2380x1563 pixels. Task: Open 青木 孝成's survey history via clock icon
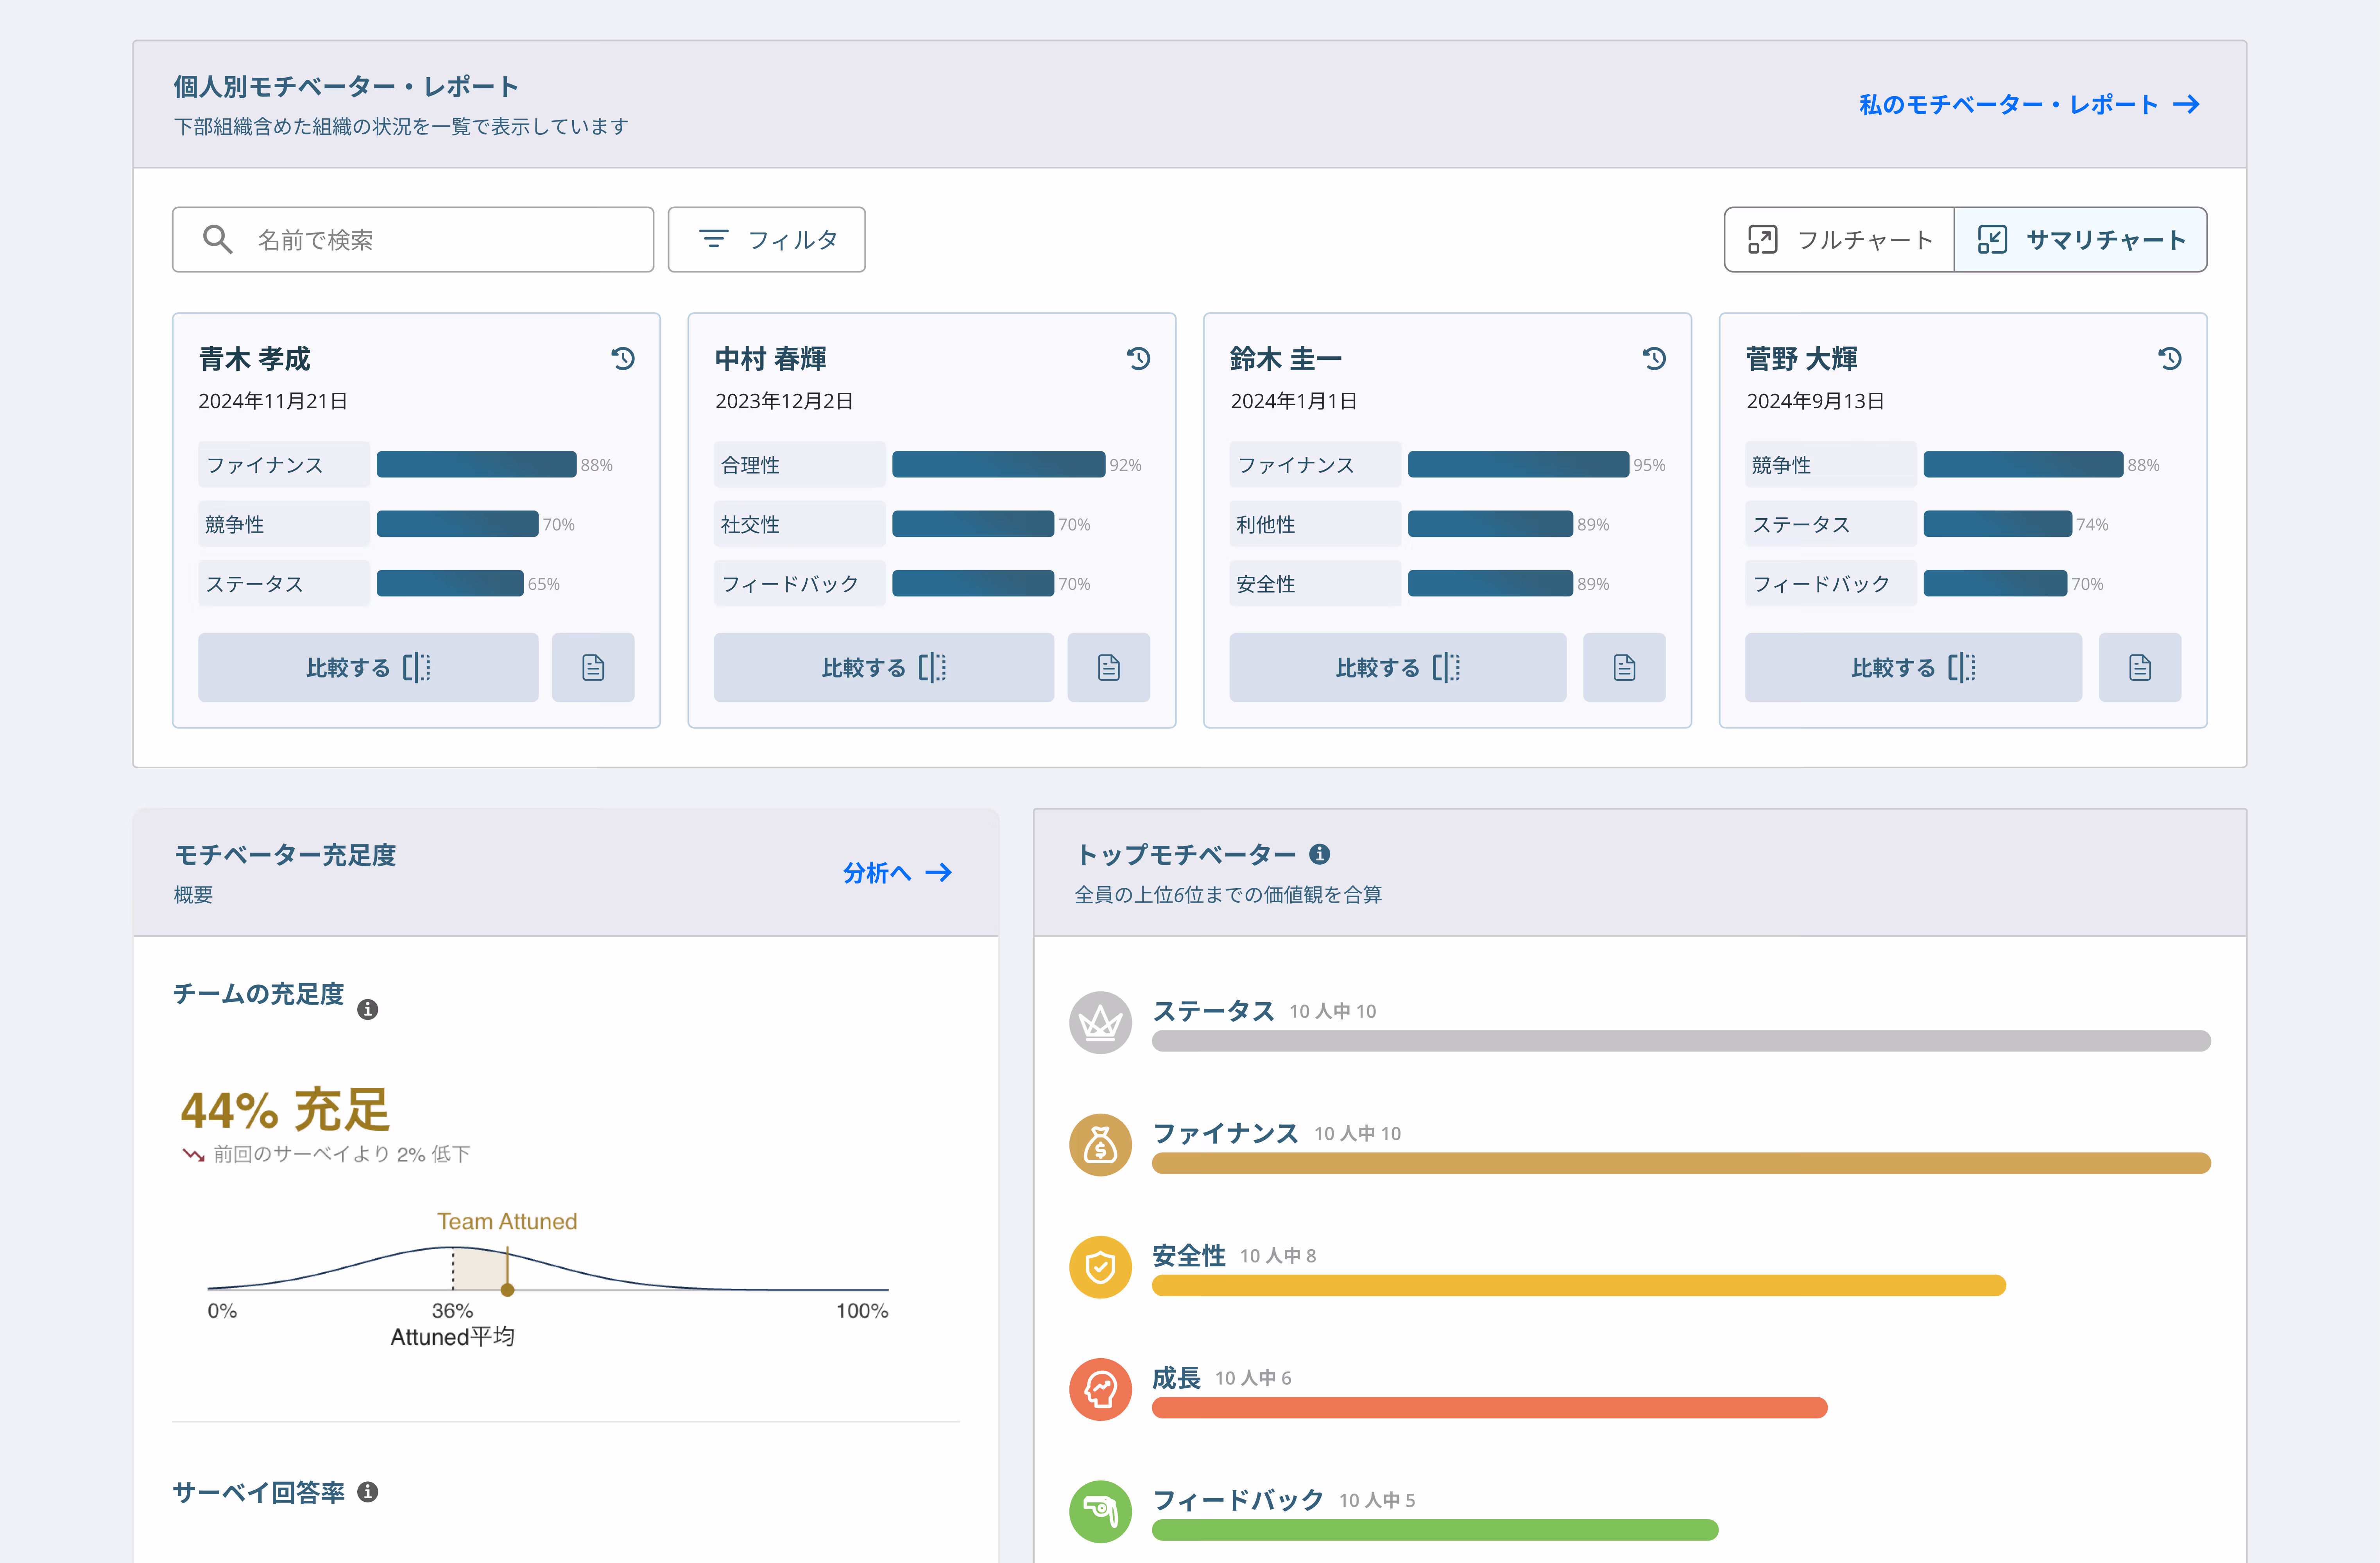tap(623, 358)
